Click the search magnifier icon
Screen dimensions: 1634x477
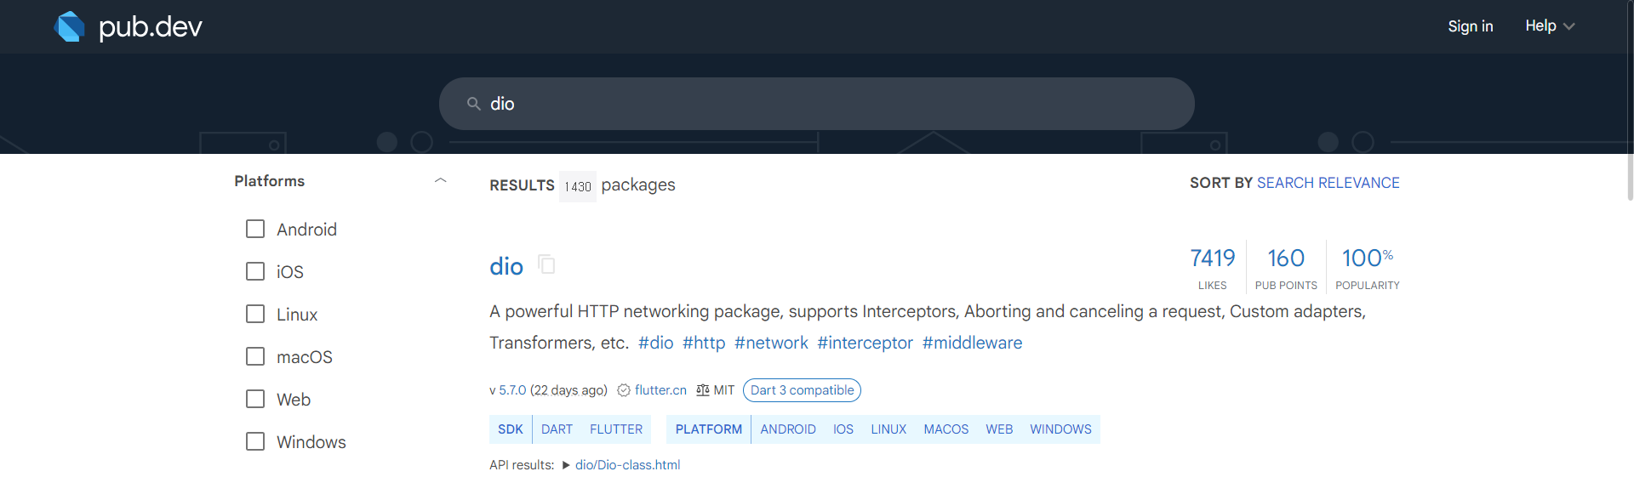click(474, 104)
